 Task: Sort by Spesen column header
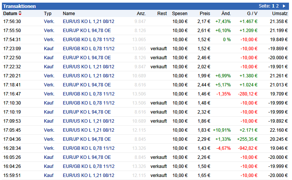179,13
